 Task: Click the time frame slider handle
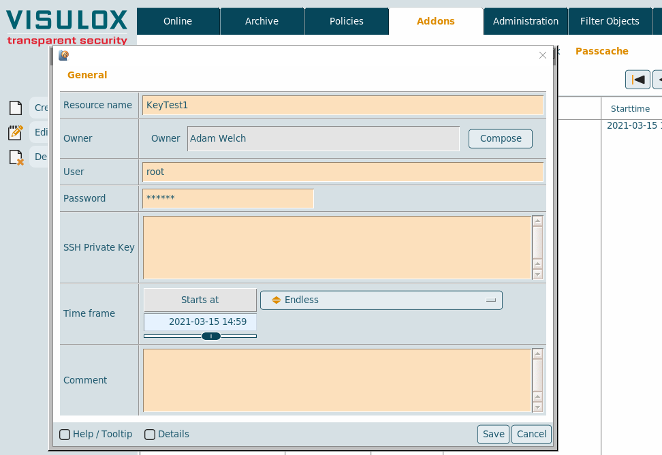[211, 336]
